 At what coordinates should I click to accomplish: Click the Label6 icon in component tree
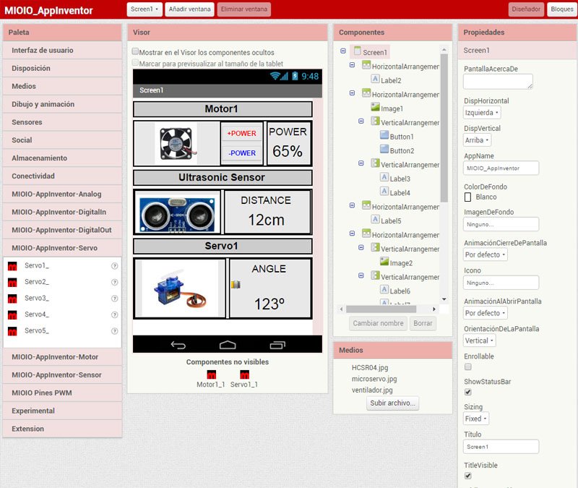point(384,290)
